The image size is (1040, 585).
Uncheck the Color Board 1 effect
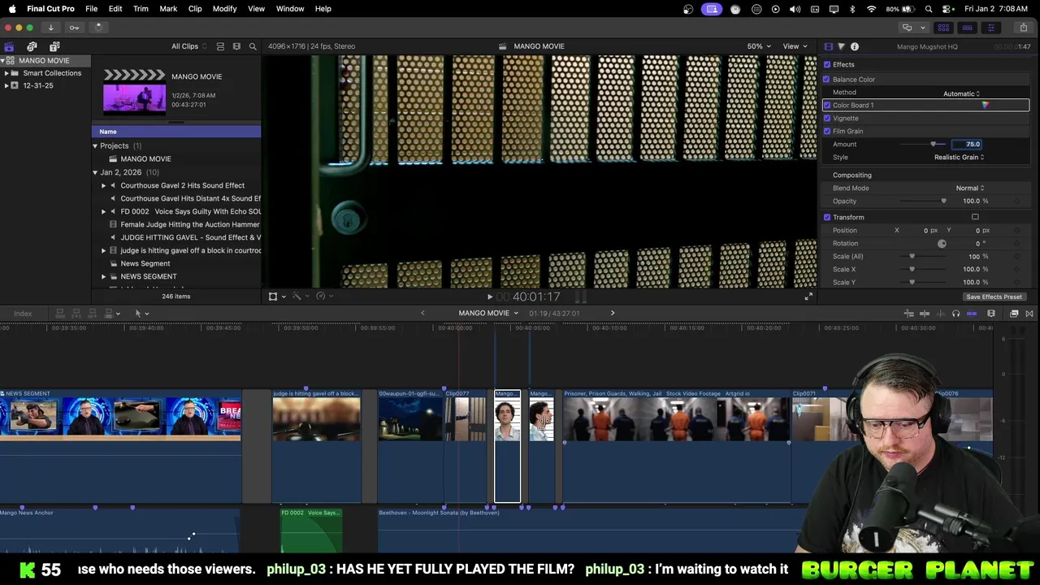[x=827, y=105]
